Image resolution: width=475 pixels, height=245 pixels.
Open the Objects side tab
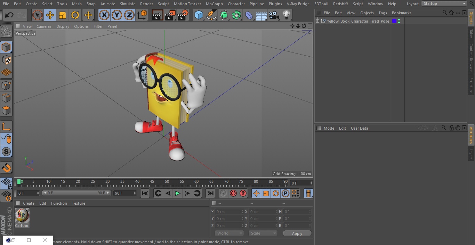471,18
